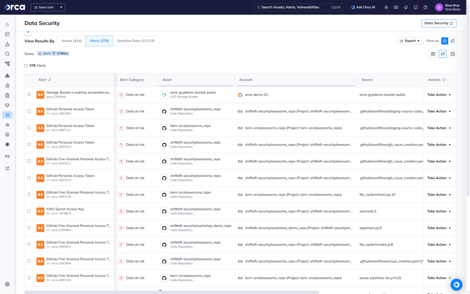Click the sort arrows icon above table
The width and height of the screenshot is (470, 294).
click(443, 54)
